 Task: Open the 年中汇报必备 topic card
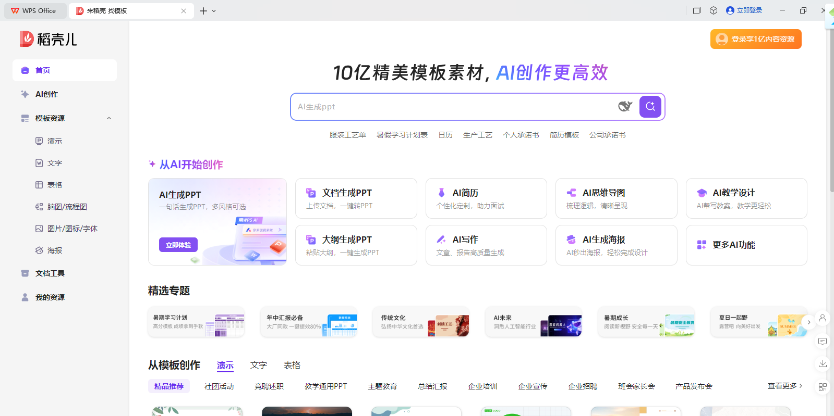(309, 322)
